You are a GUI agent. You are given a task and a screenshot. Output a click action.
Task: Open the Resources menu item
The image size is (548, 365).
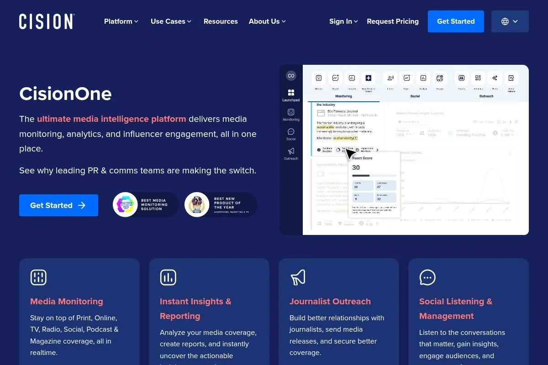pos(221,21)
